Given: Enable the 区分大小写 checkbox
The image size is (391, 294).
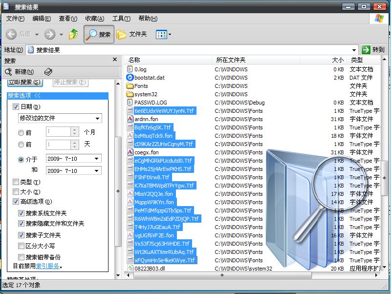Looking at the screenshot, I should pyautogui.click(x=21, y=246).
